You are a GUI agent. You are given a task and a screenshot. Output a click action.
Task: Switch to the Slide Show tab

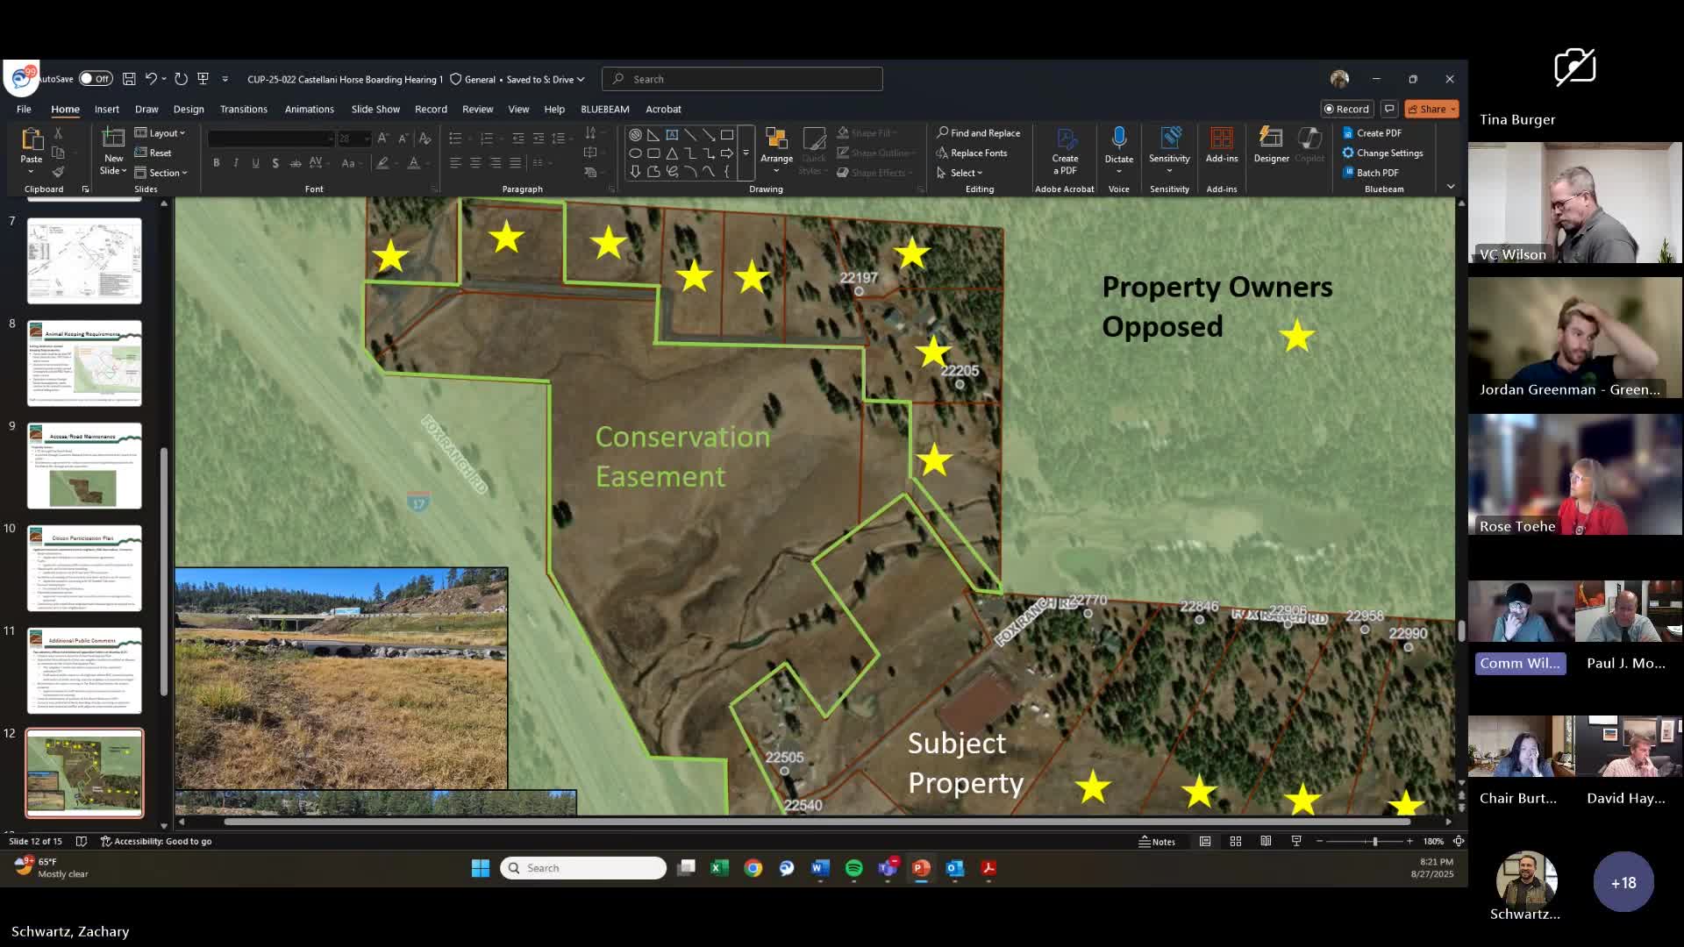click(375, 109)
